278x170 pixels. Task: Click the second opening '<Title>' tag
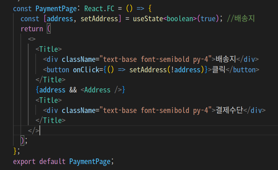[x=49, y=100]
